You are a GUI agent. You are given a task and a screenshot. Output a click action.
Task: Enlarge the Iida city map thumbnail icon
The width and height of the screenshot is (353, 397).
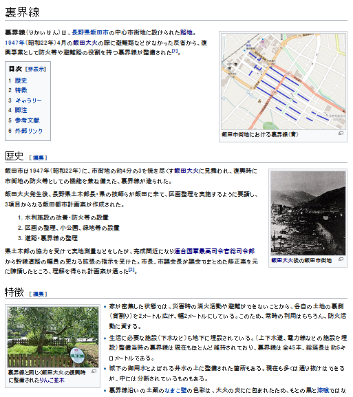pyautogui.click(x=341, y=133)
